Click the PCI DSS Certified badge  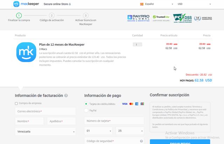[182, 18]
